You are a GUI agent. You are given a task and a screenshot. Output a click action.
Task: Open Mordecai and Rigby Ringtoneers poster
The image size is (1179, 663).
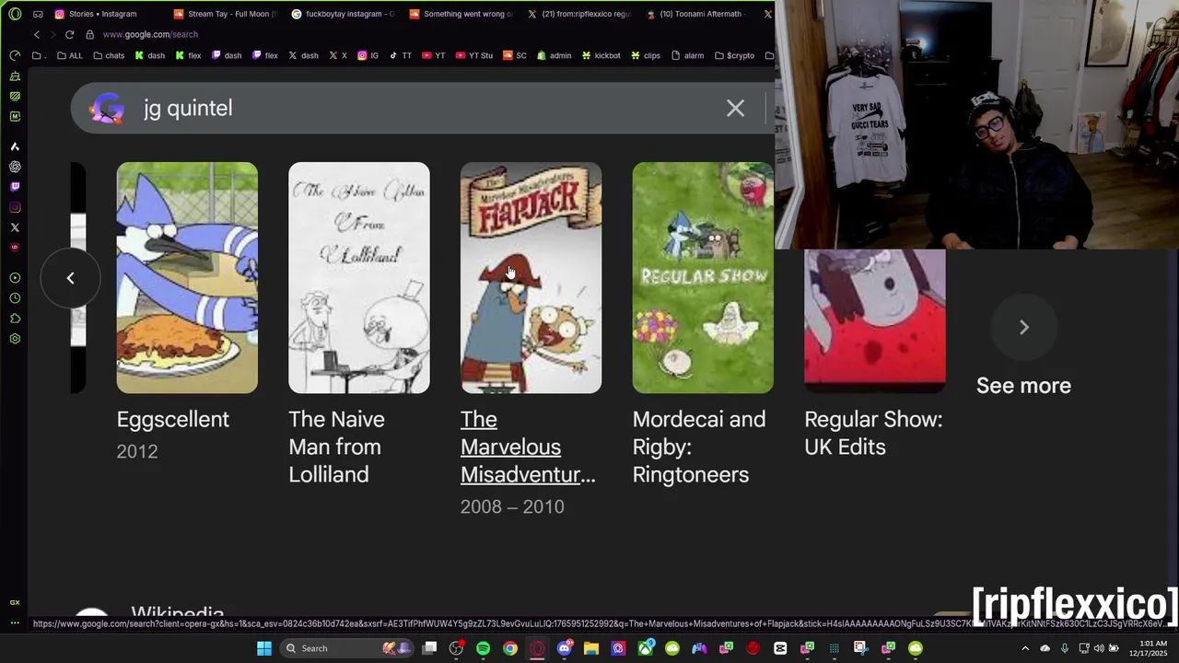click(703, 277)
